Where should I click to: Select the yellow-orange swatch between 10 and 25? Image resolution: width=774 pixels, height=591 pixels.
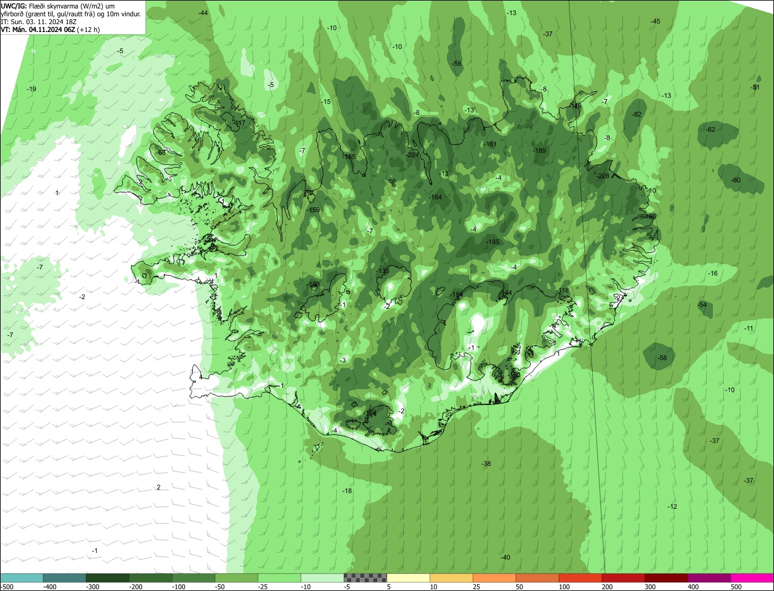coord(451,578)
